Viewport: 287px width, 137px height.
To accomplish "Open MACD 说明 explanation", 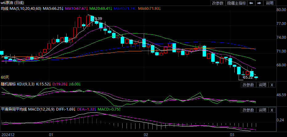I will 262,110.
